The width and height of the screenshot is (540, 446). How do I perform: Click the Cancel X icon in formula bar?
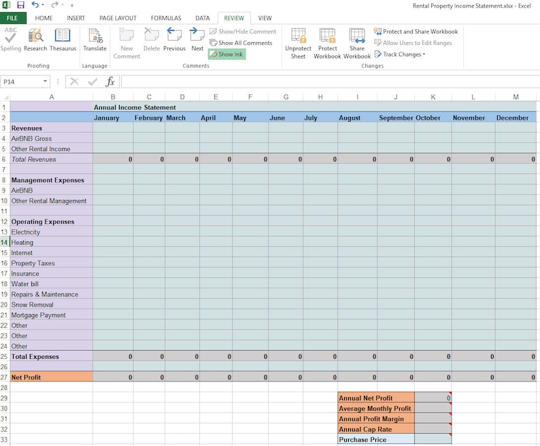(x=74, y=82)
